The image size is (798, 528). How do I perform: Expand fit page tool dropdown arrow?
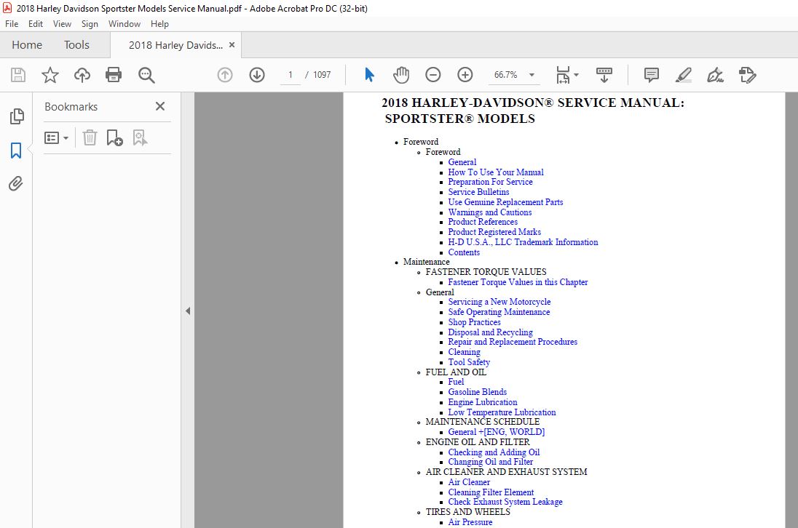coord(576,75)
